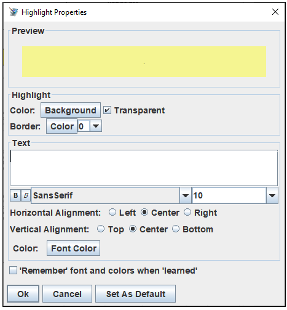Uncheck the Transparent checkbox
The image size is (287, 310).
pos(107,110)
